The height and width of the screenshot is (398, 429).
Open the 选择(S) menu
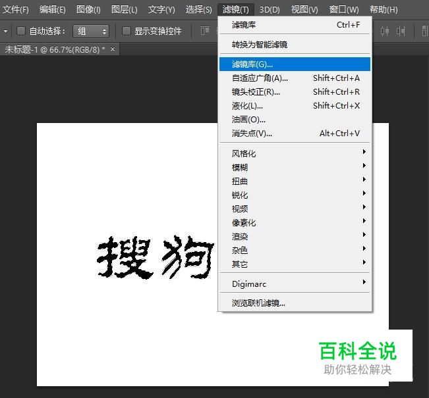(198, 10)
